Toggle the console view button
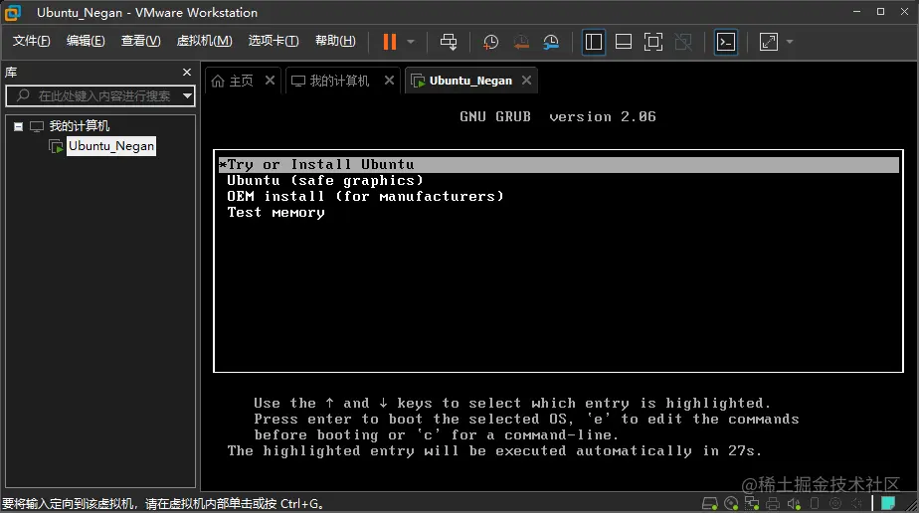The image size is (919, 513). [726, 42]
